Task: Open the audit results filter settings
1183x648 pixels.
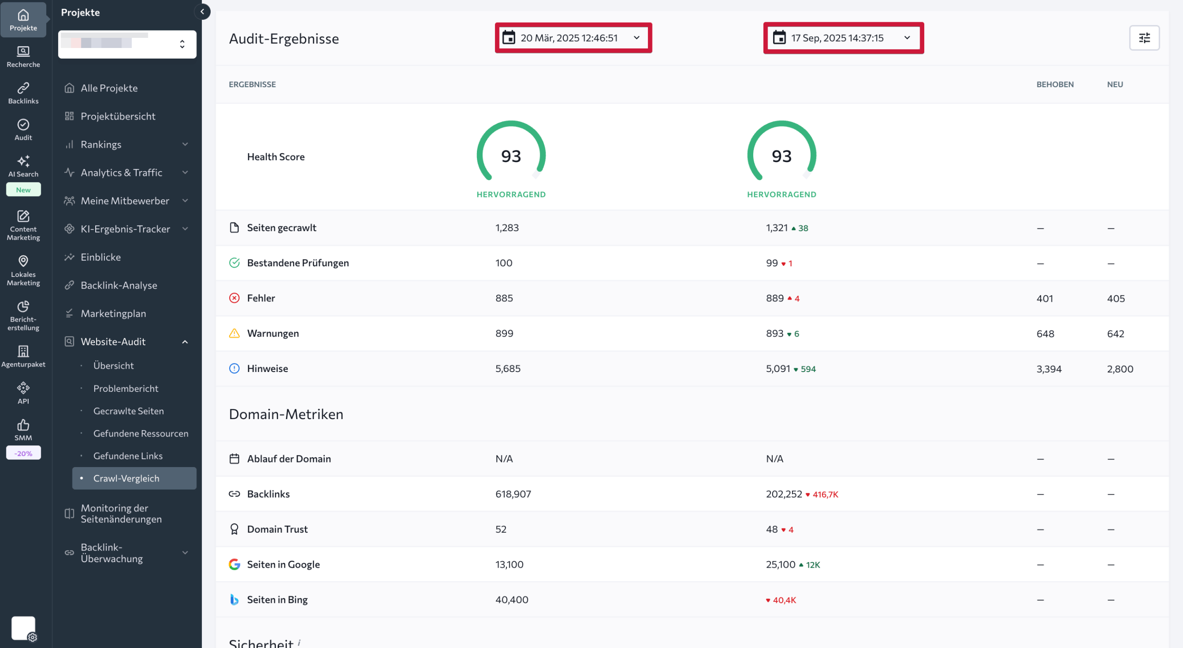Action: pyautogui.click(x=1145, y=38)
